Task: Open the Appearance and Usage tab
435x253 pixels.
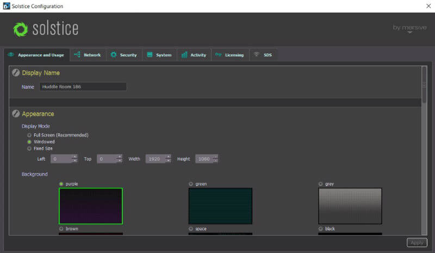Action: point(37,55)
